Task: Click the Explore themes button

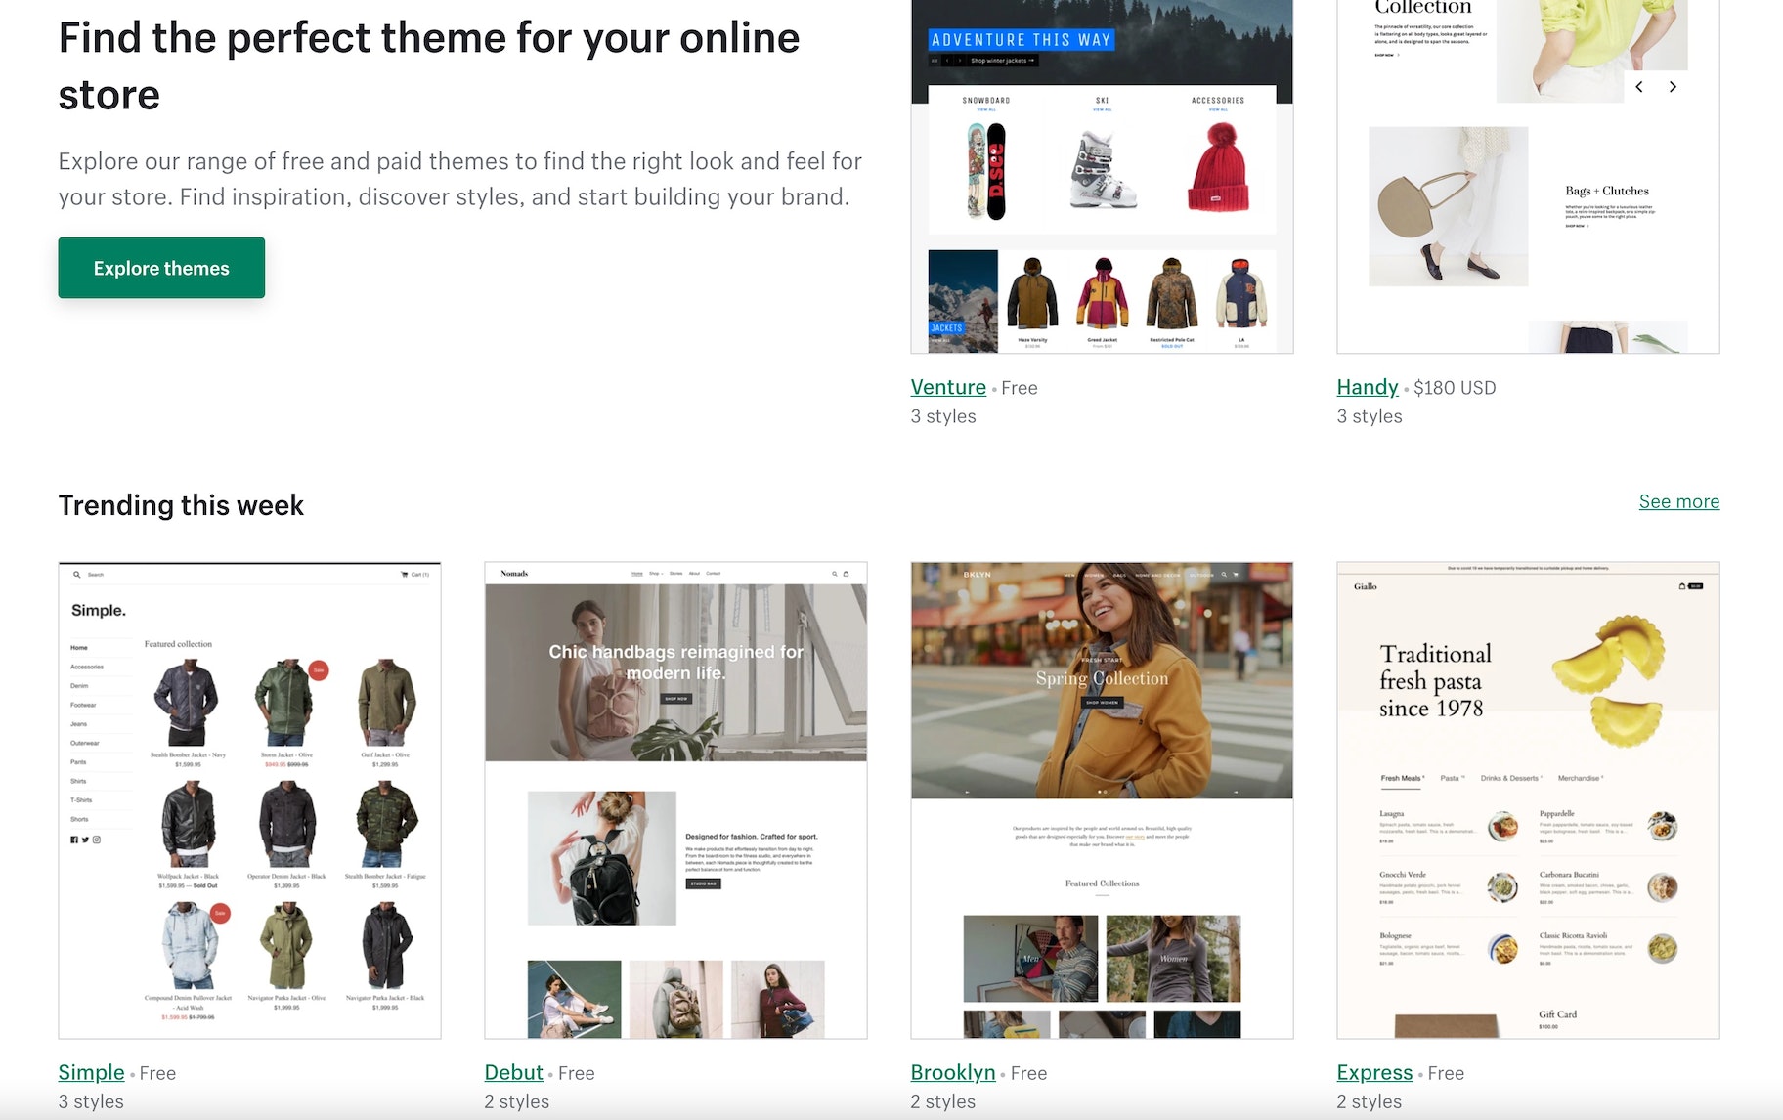Action: (161, 268)
